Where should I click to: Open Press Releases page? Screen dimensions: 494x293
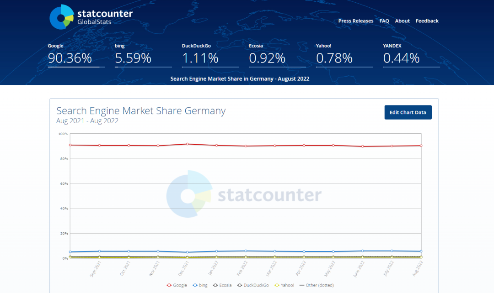point(356,21)
